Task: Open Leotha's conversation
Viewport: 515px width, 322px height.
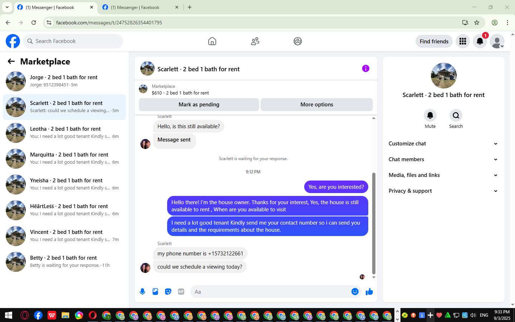Action: coord(64,133)
